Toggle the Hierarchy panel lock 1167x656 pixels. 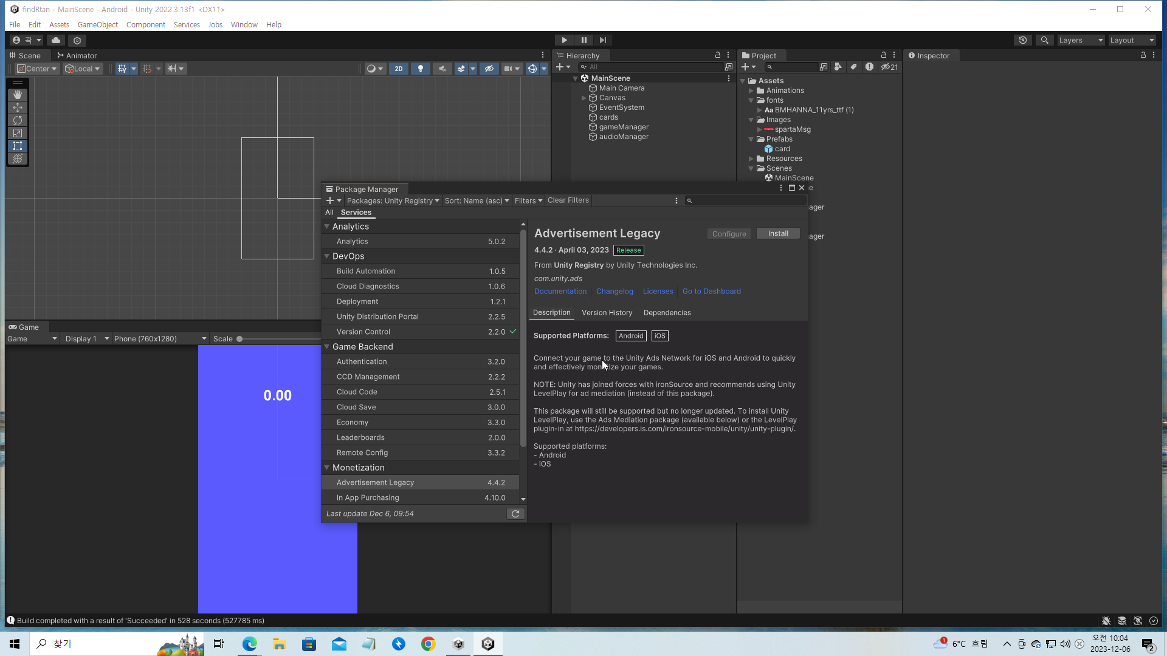tap(718, 55)
